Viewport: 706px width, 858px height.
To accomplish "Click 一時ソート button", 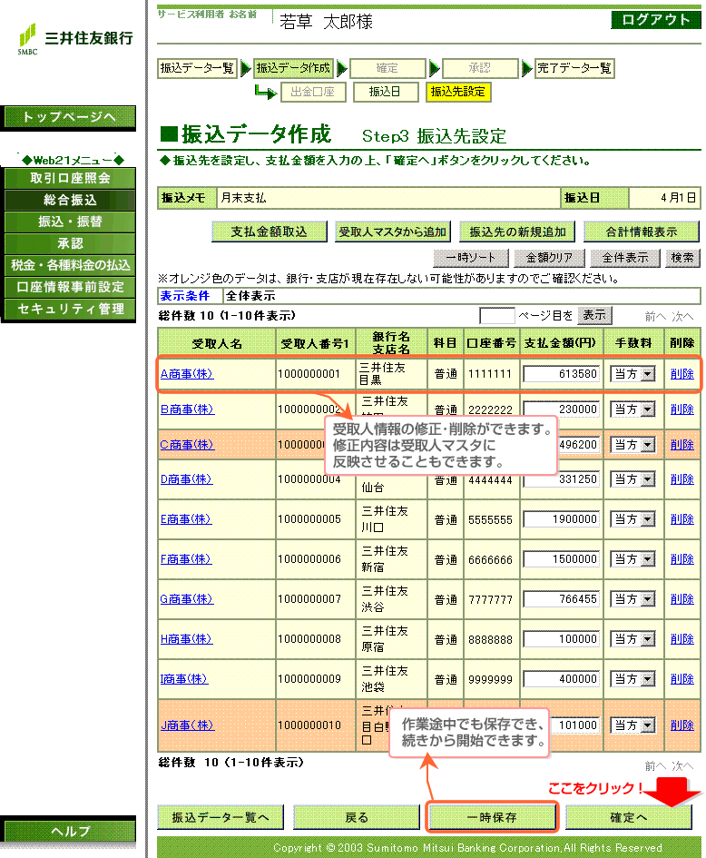I will pyautogui.click(x=471, y=258).
